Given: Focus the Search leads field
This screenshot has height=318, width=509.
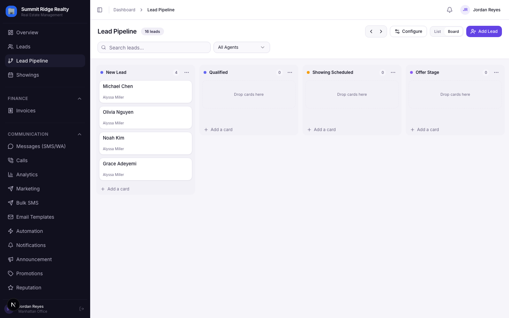Looking at the screenshot, I should [x=154, y=47].
